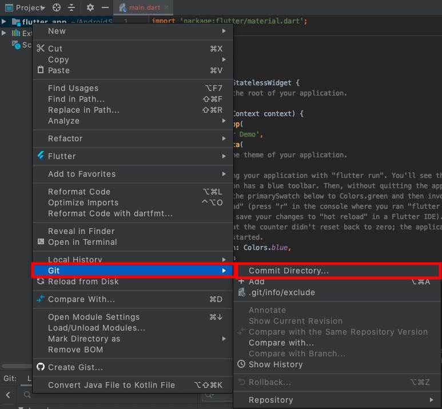
Task: Click the scissors Cut icon
Action: (x=41, y=48)
